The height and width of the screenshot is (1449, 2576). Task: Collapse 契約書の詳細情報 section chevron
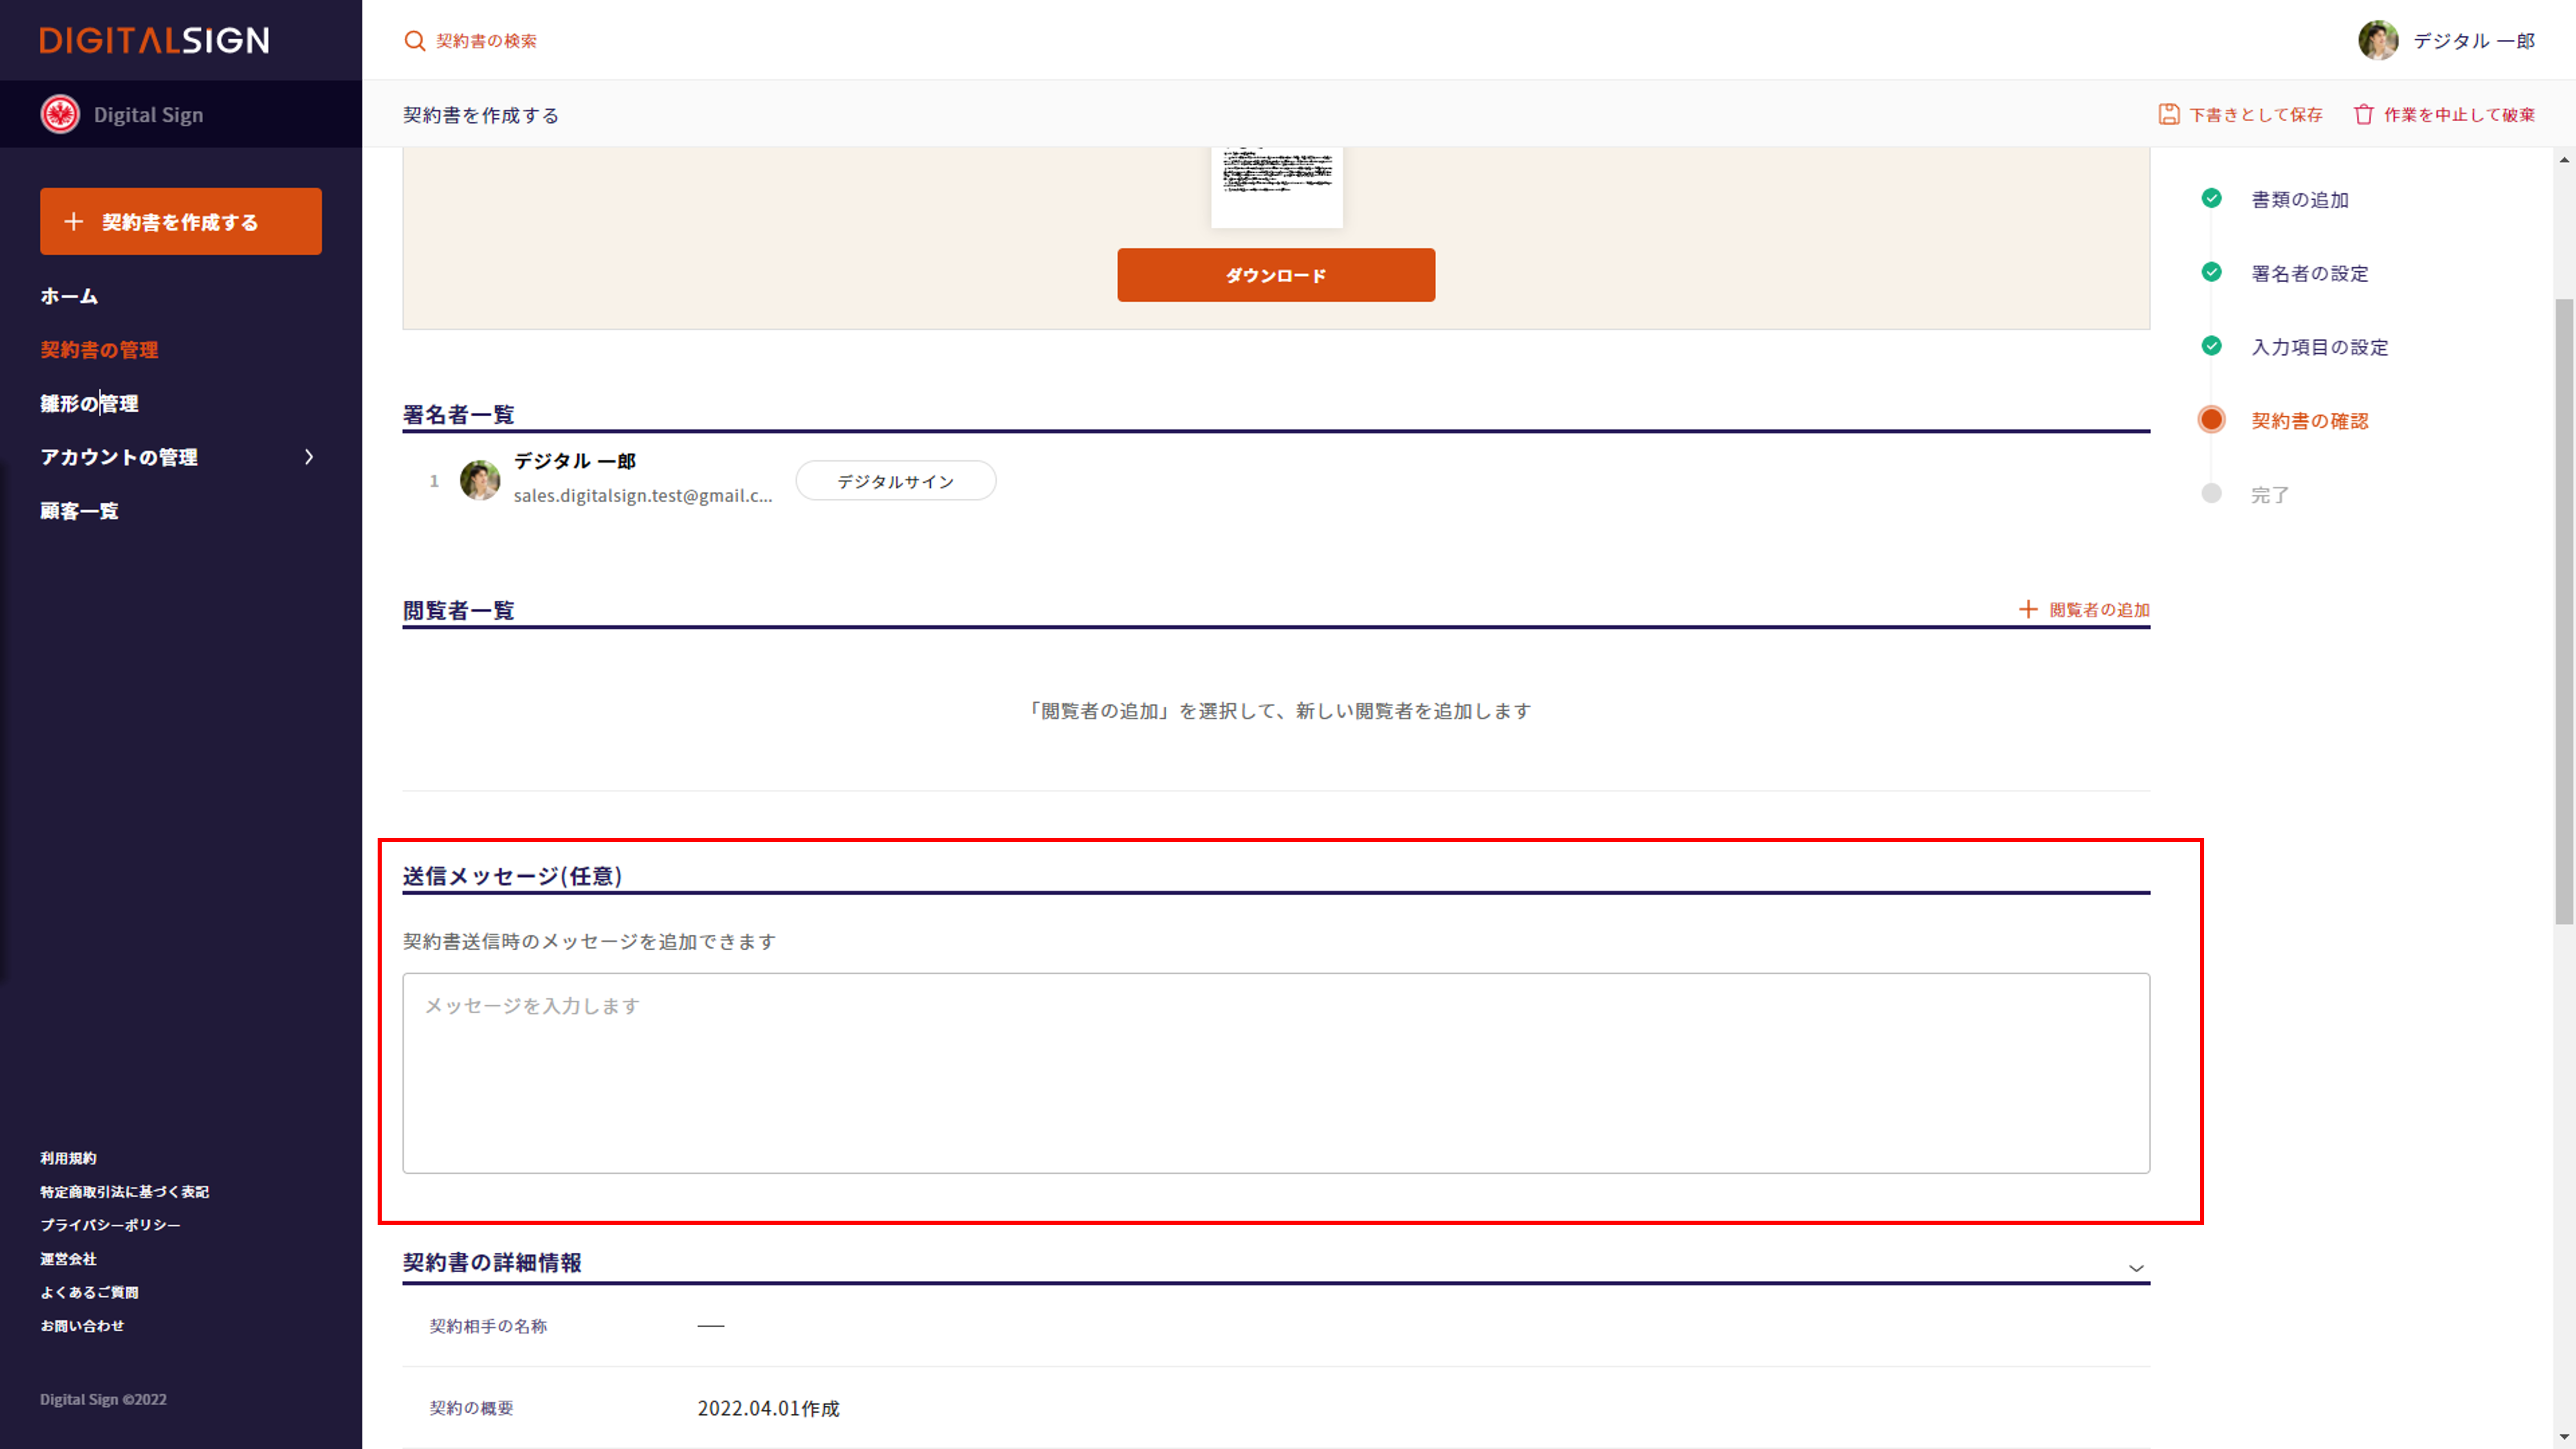pos(2136,1268)
